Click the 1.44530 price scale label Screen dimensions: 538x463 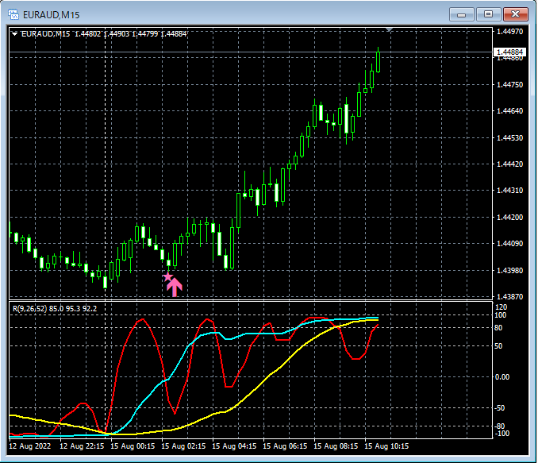click(510, 138)
